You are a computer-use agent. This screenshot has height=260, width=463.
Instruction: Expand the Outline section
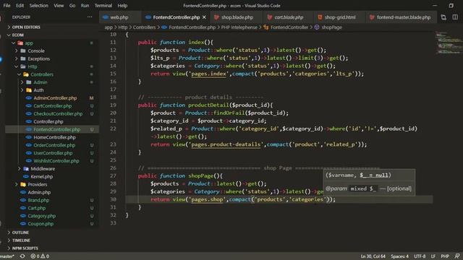20,233
